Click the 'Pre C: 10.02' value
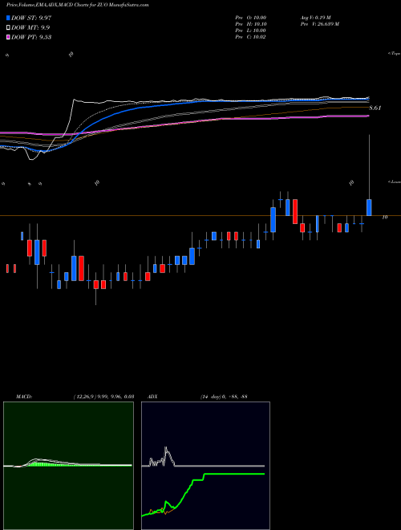 click(250, 37)
